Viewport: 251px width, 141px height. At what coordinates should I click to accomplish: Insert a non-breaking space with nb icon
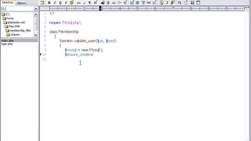coord(78,3)
